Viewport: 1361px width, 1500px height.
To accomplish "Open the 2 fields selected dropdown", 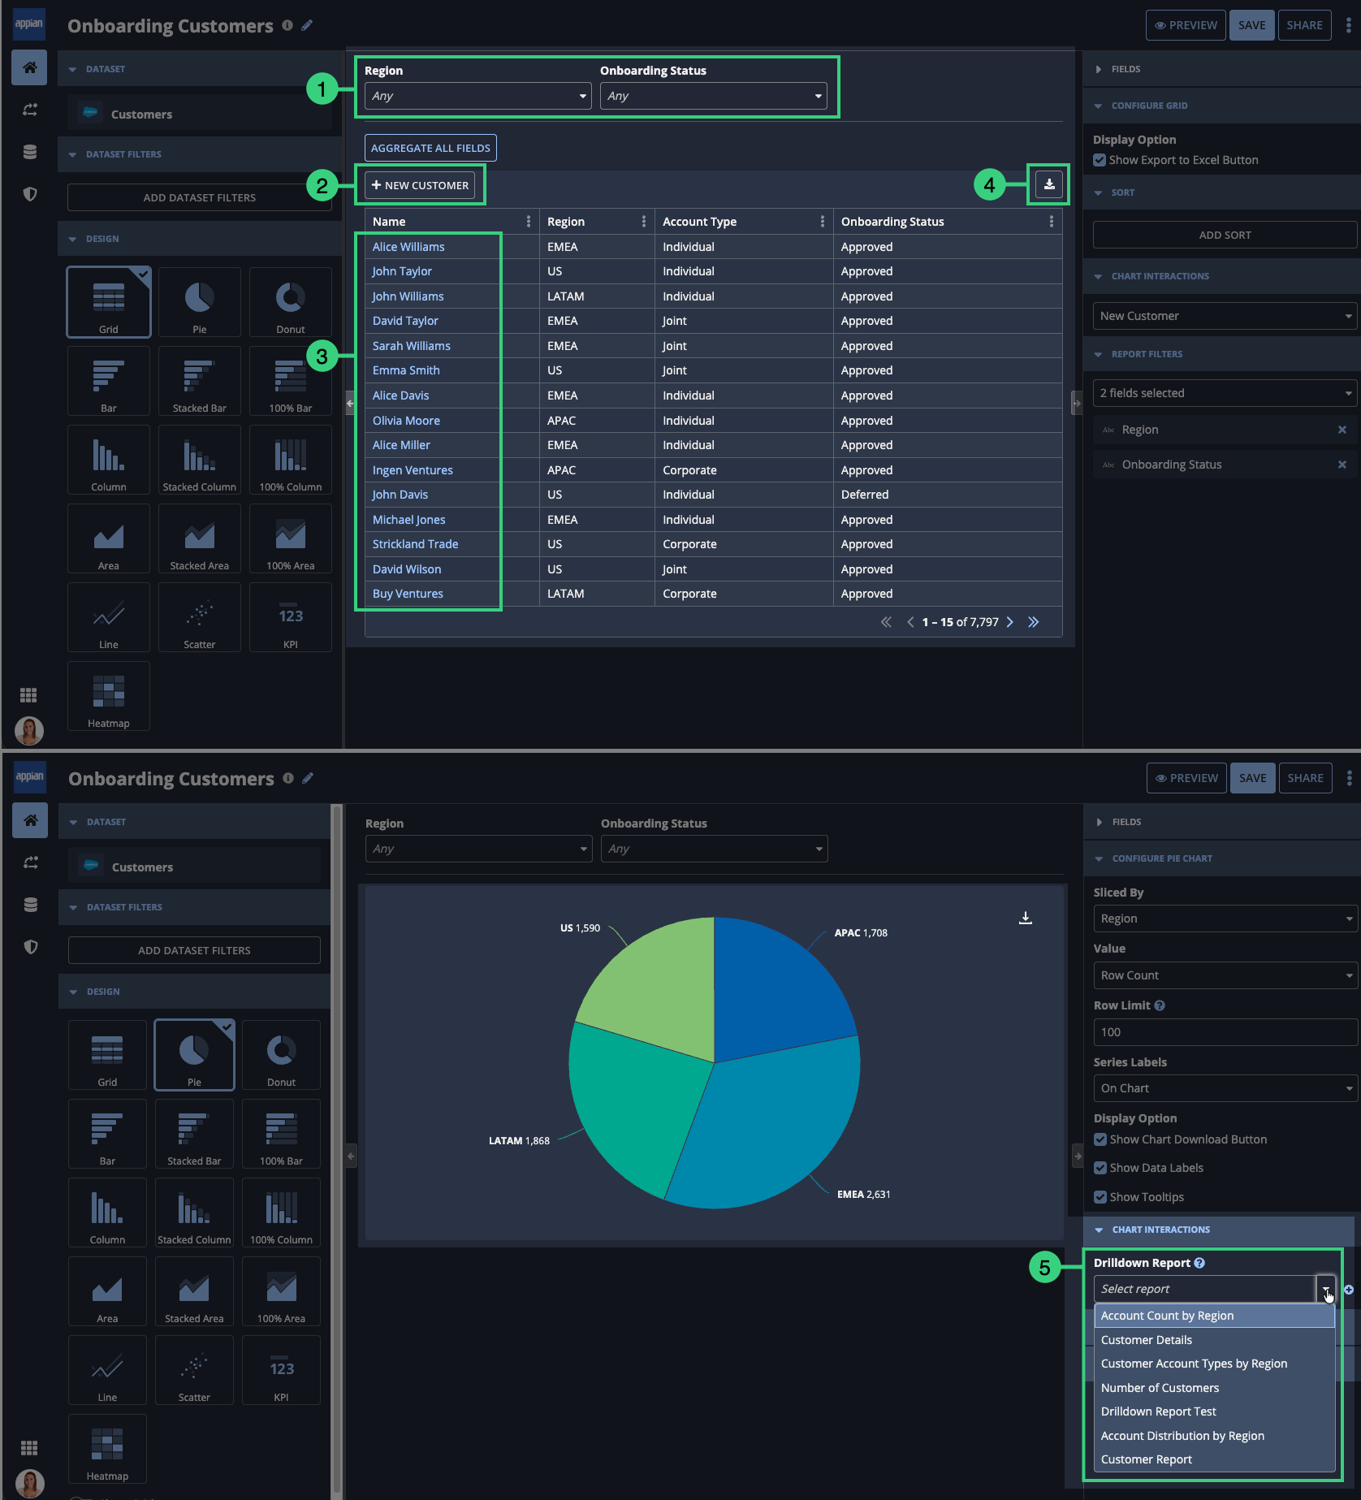I will pyautogui.click(x=1225, y=393).
